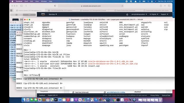Expand the AWS Support dropdown
Screen dimensions: 184x103
164,14
